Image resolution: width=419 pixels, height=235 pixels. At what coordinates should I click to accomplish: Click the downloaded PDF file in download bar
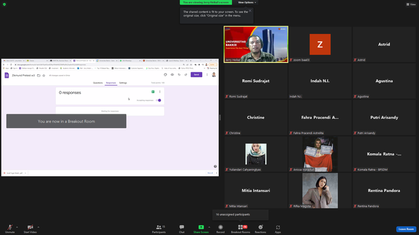click(x=14, y=173)
